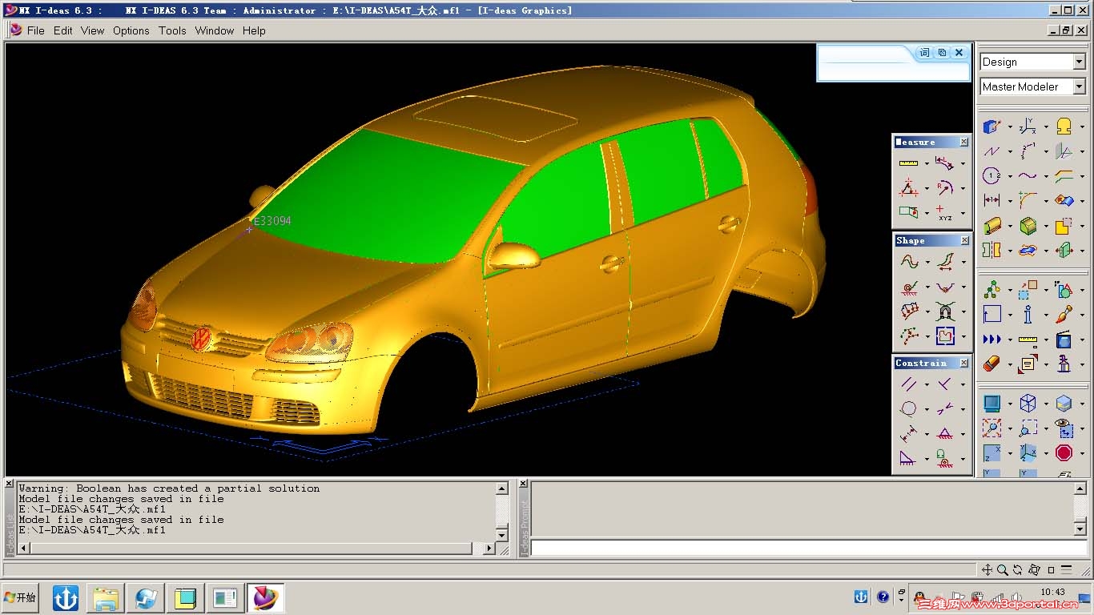The image size is (1094, 615).
Task: Click the eye View icon
Action: tap(1064, 428)
